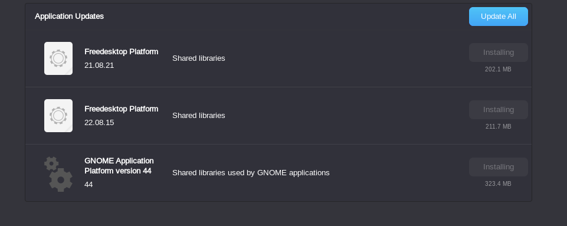The image size is (567, 226).
Task: Click the Freedesktop Platform 21.08.21 document-gear icon
Action: (x=58, y=58)
